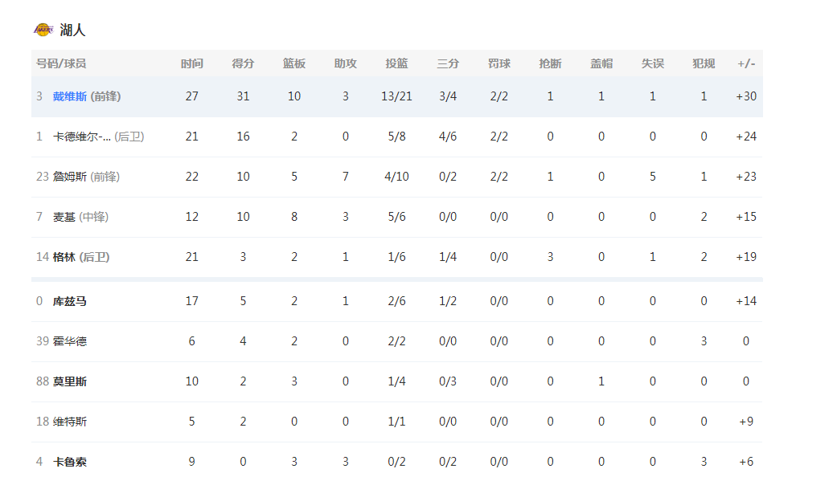Click the 得分 column header

point(243,63)
